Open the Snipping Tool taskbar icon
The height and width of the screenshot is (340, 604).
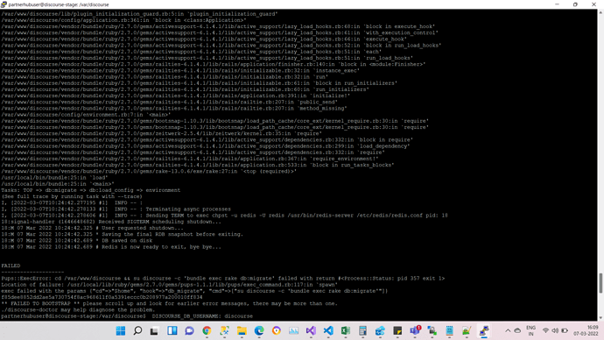[x=224, y=330]
